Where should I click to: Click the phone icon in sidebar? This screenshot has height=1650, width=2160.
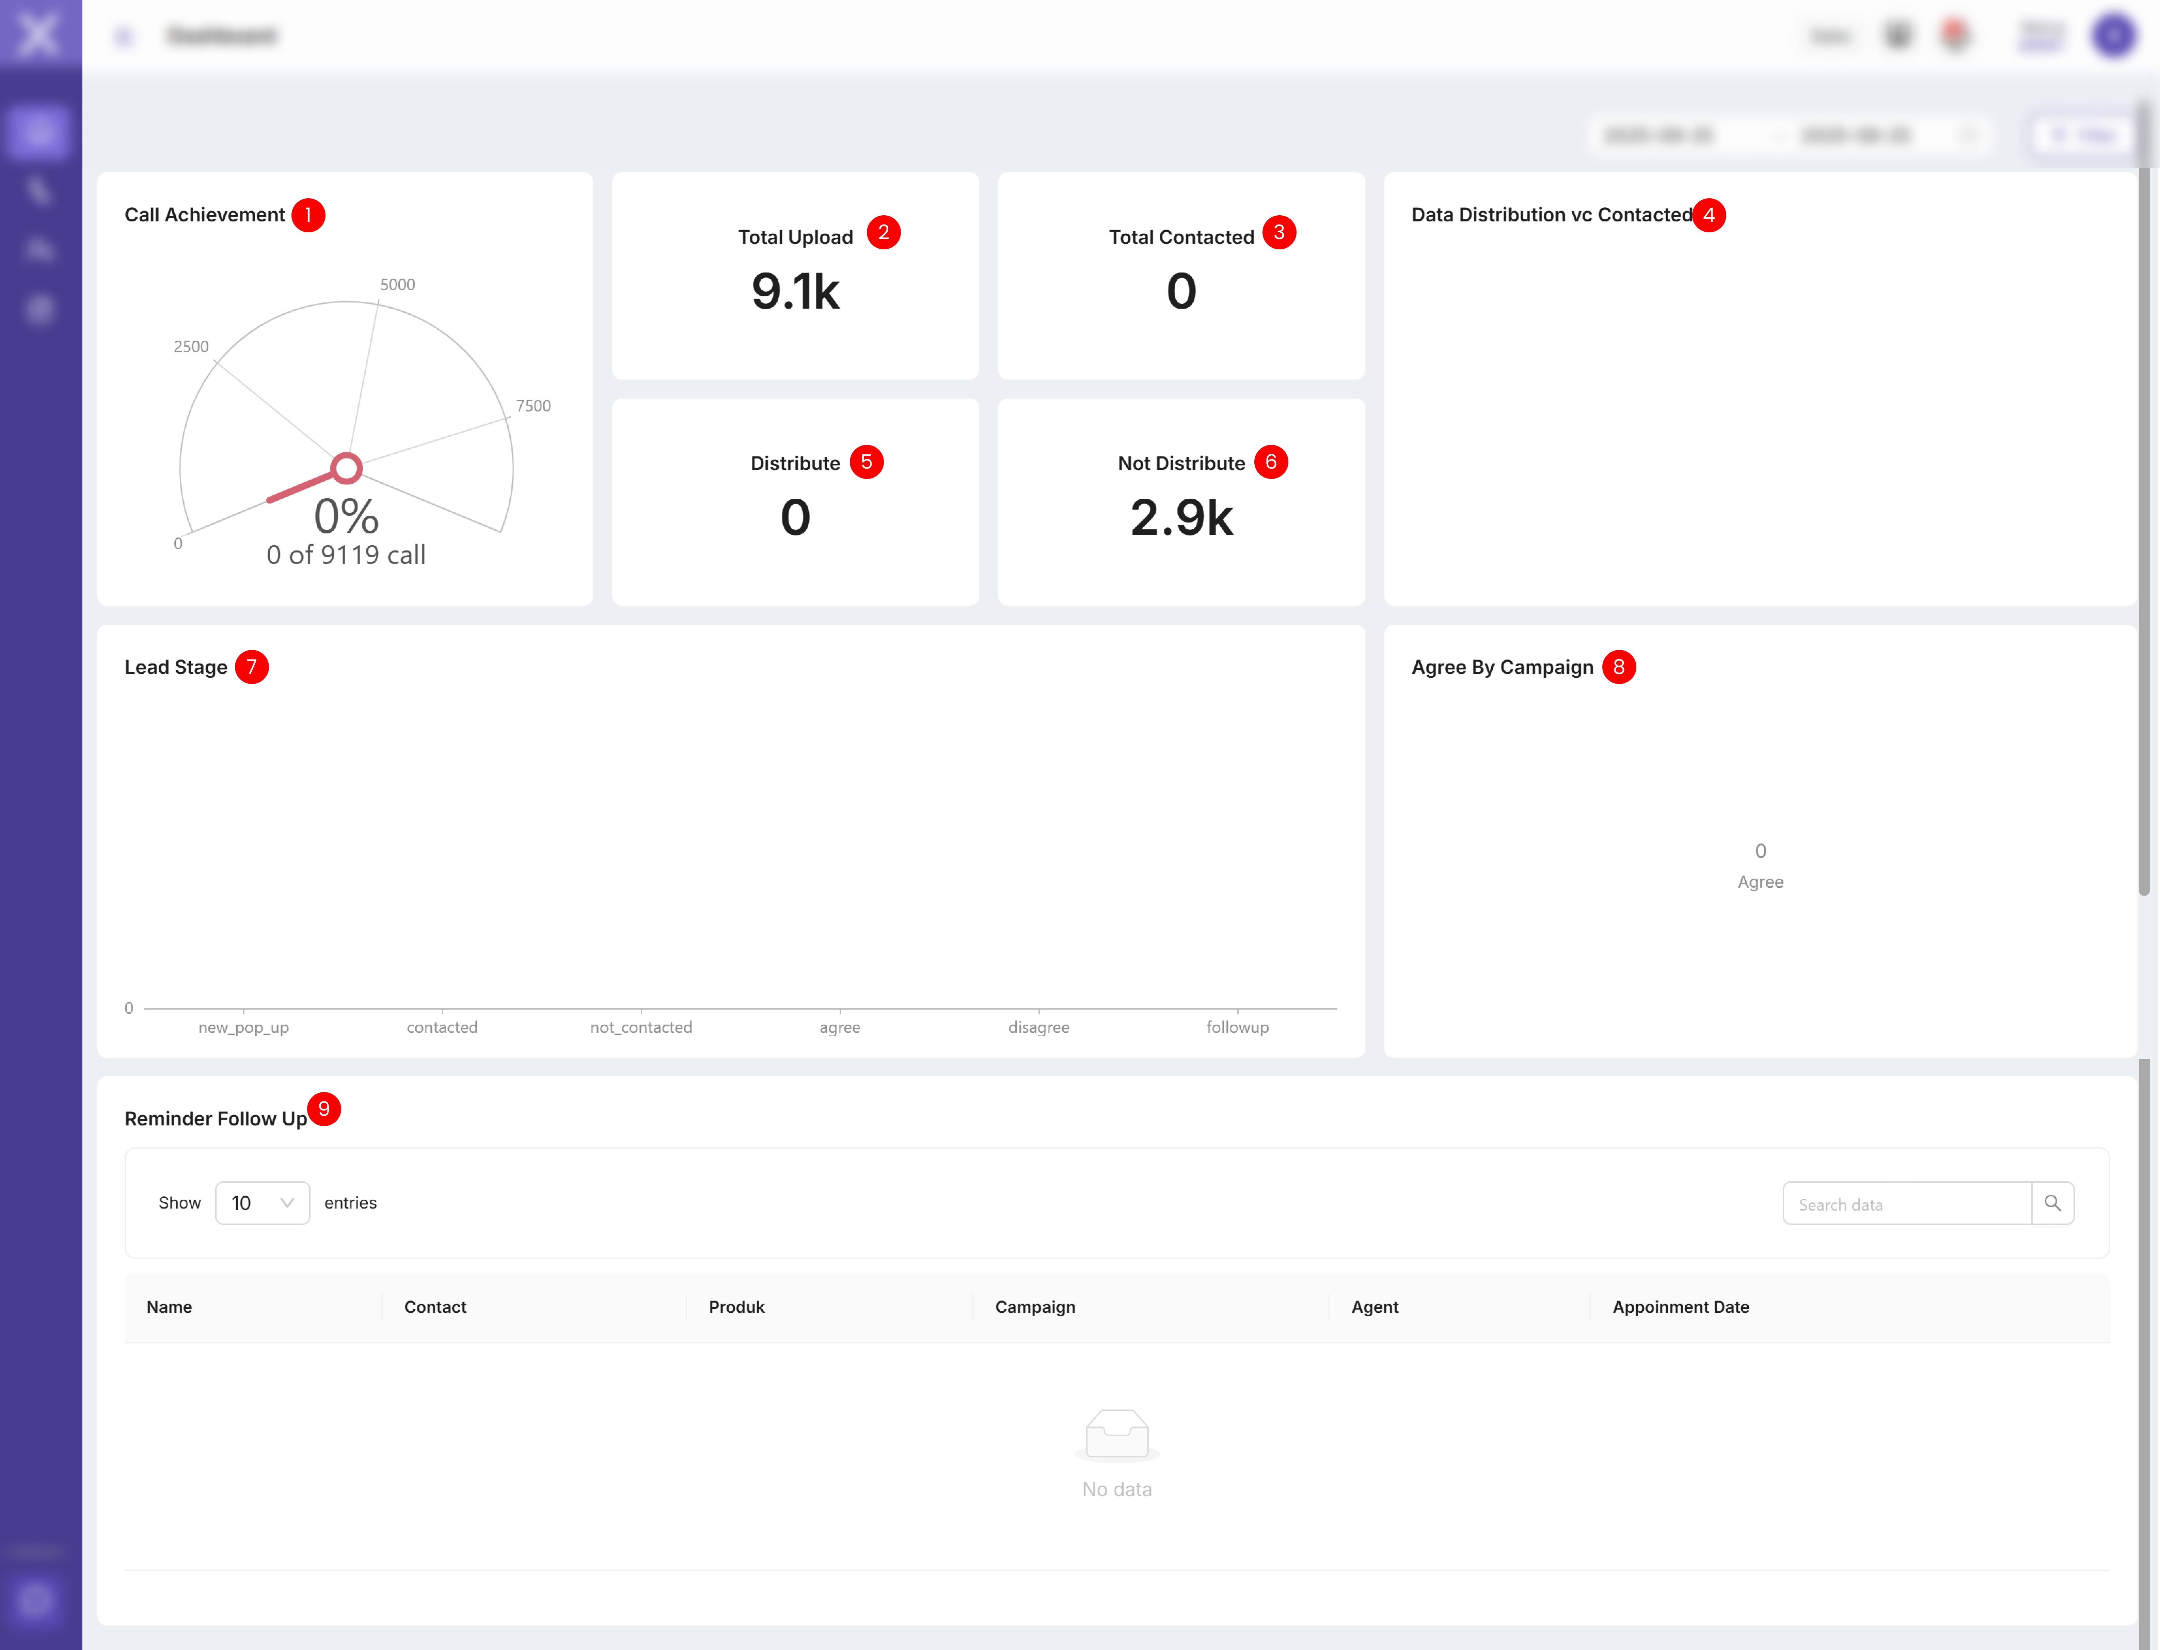point(39,190)
